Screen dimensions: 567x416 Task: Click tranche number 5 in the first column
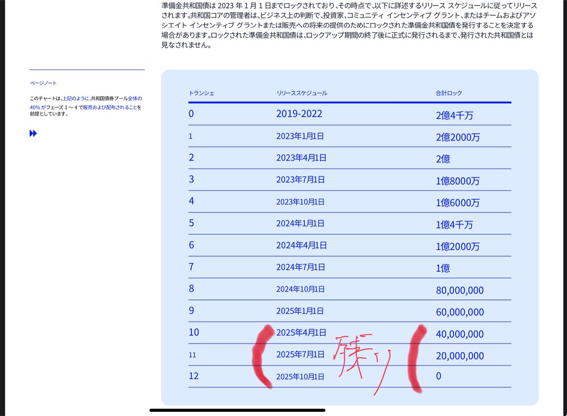pos(191,223)
